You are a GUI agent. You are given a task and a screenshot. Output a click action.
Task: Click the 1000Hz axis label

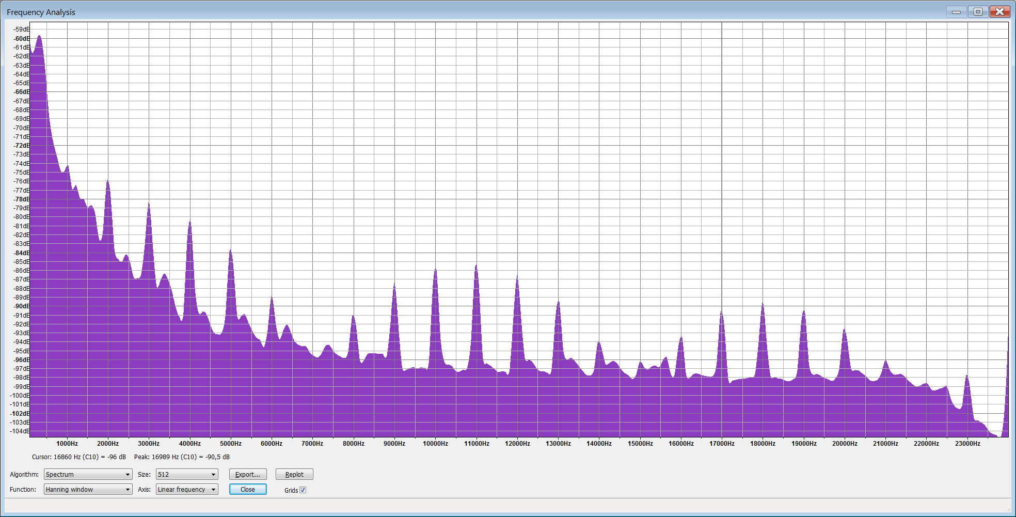point(67,443)
